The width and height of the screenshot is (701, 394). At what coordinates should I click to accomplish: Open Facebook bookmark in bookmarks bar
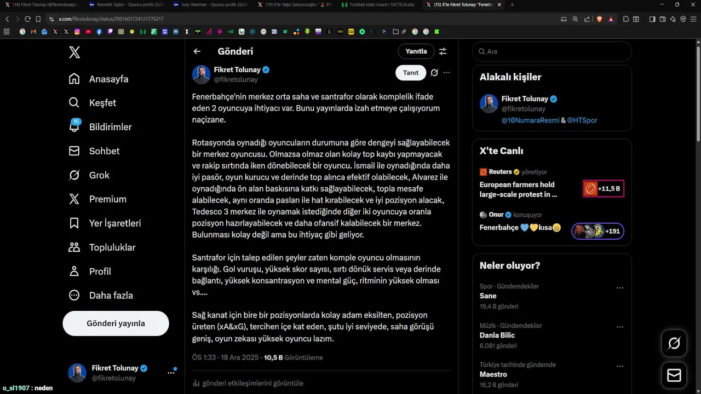click(x=99, y=32)
